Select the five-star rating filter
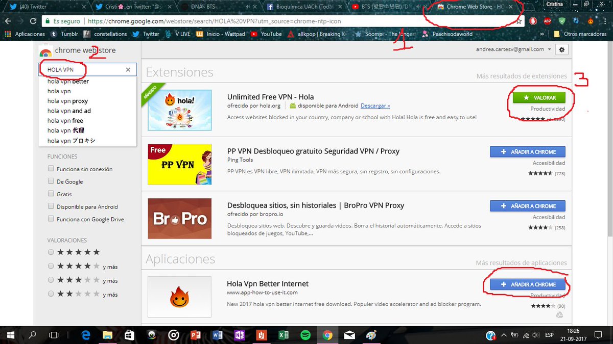The width and height of the screenshot is (613, 344). [51, 252]
